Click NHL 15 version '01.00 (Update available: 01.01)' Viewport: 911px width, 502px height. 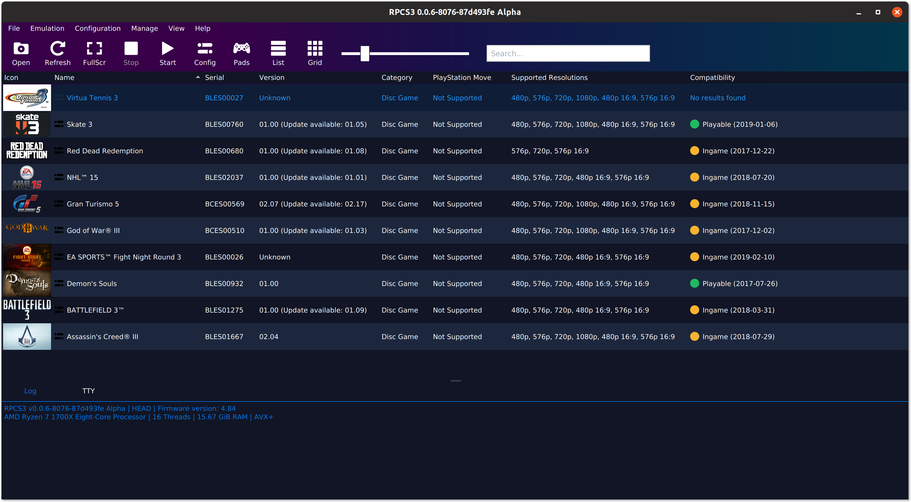pos(313,178)
